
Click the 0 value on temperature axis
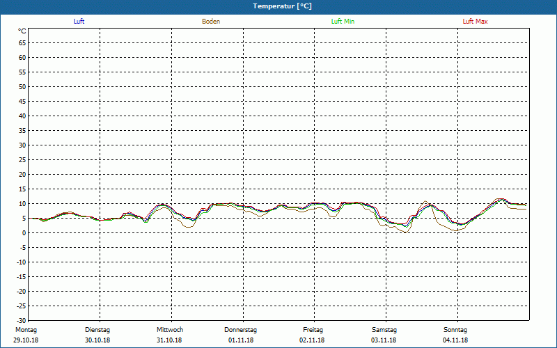pos(24,233)
